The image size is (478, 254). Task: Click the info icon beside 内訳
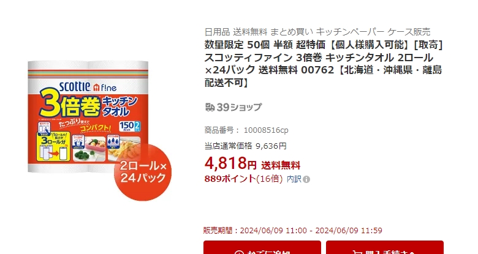point(306,179)
